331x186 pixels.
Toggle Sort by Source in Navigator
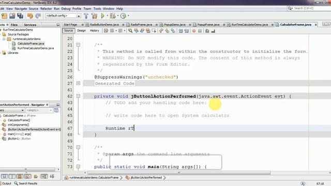coord(52,176)
